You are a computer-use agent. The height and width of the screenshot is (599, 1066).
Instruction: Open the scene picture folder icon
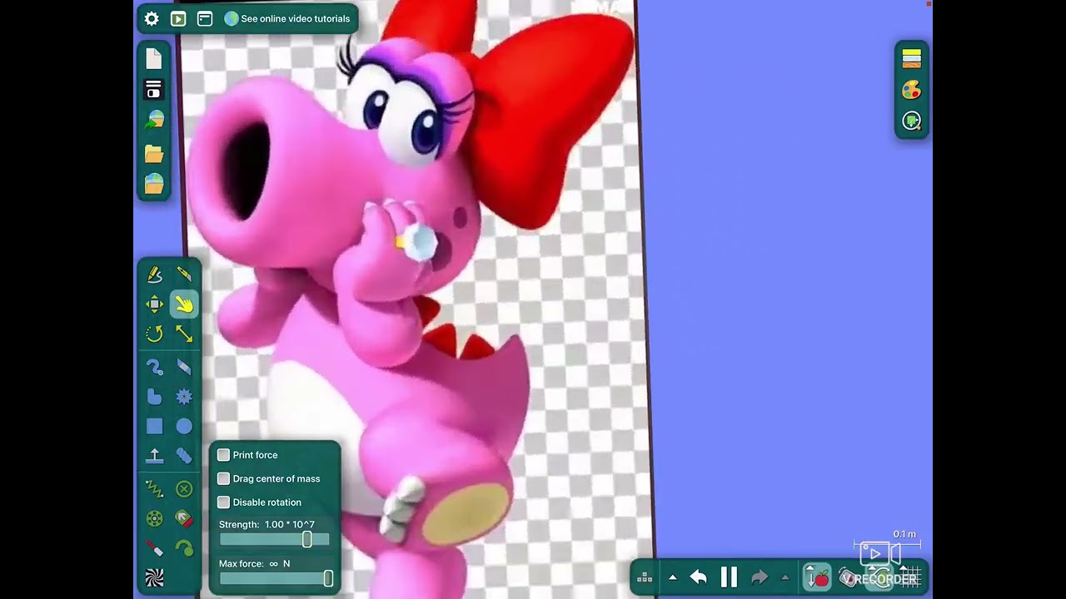tap(154, 183)
